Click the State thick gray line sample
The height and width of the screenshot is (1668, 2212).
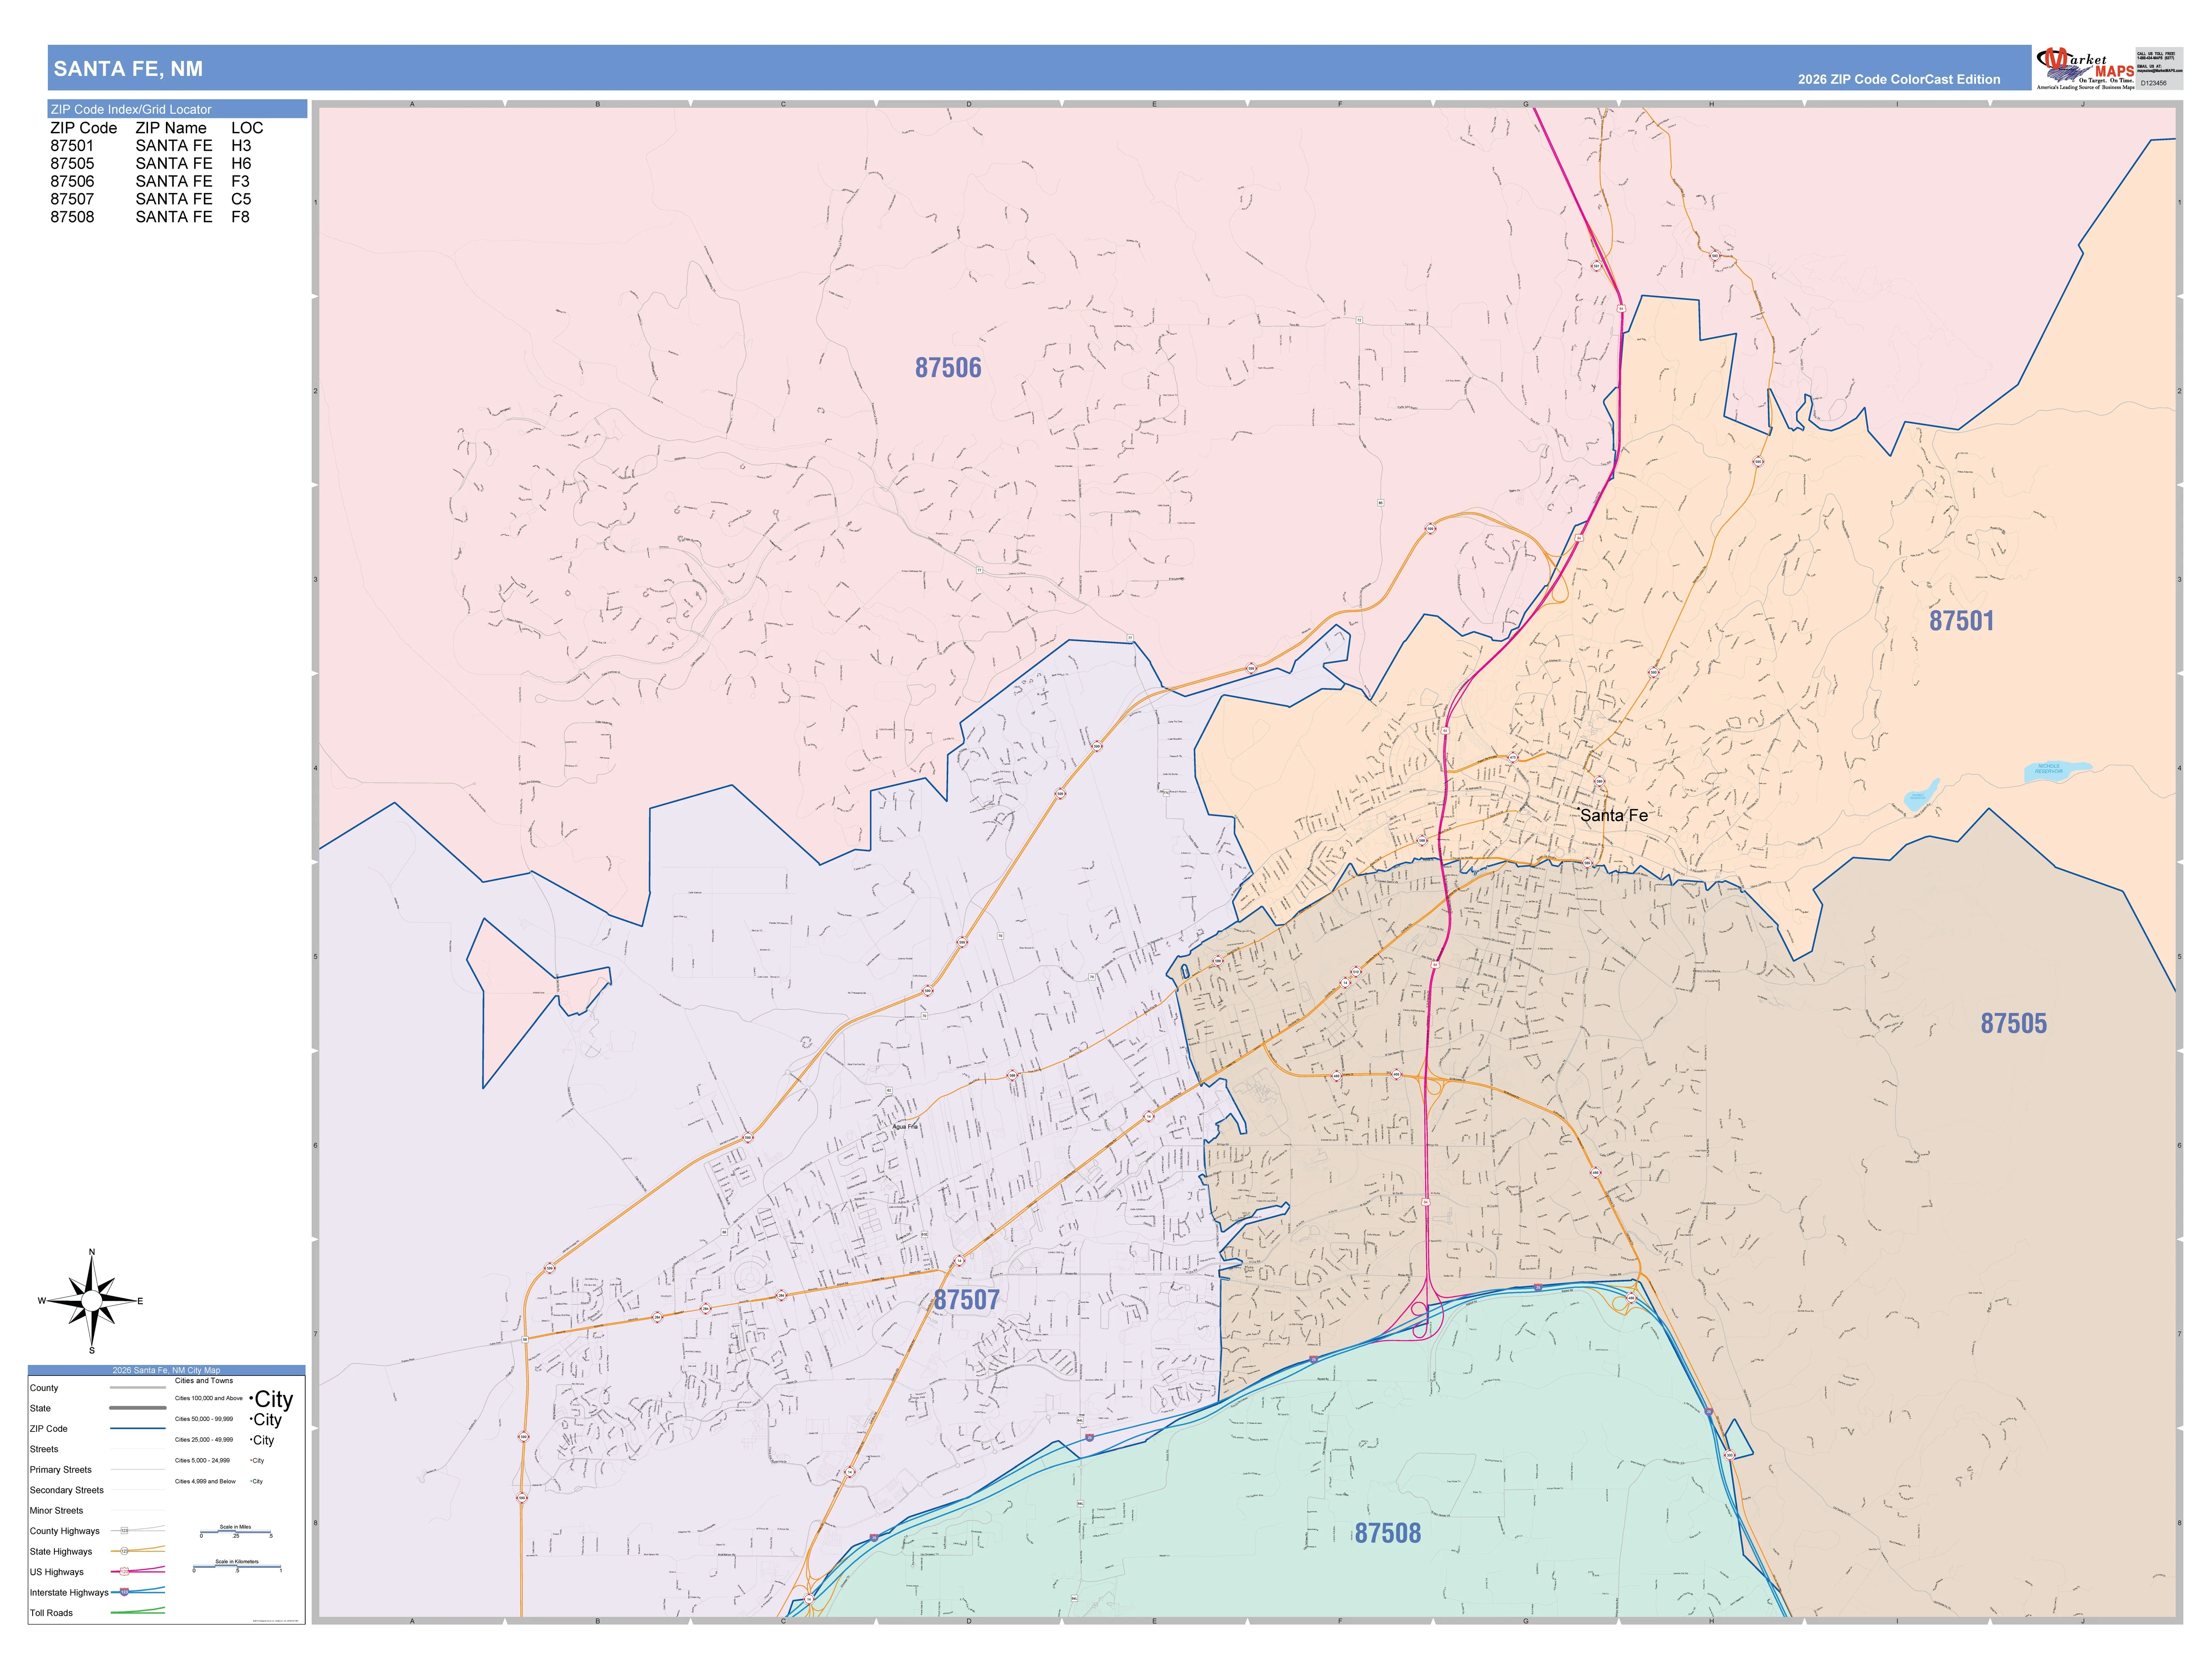click(138, 1408)
